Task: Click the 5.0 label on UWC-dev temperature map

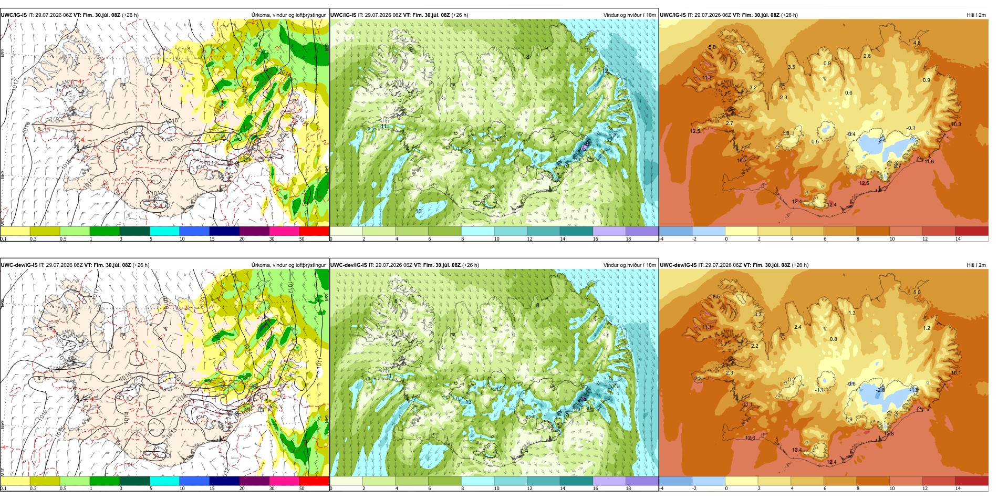Action: (x=917, y=293)
